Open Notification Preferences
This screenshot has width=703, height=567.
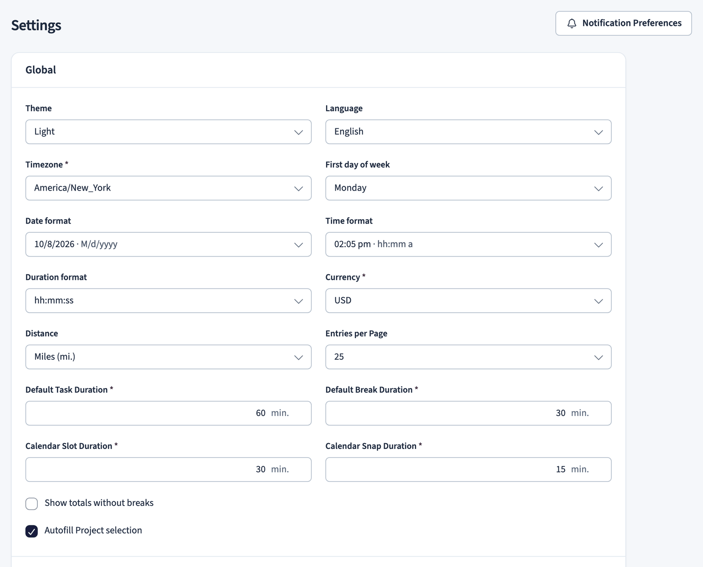(x=623, y=23)
